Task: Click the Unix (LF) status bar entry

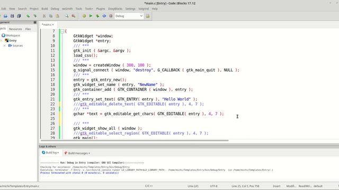Action: click(x=193, y=186)
